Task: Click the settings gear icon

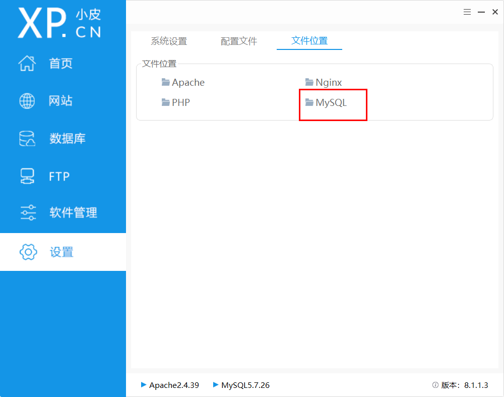Action: point(28,252)
